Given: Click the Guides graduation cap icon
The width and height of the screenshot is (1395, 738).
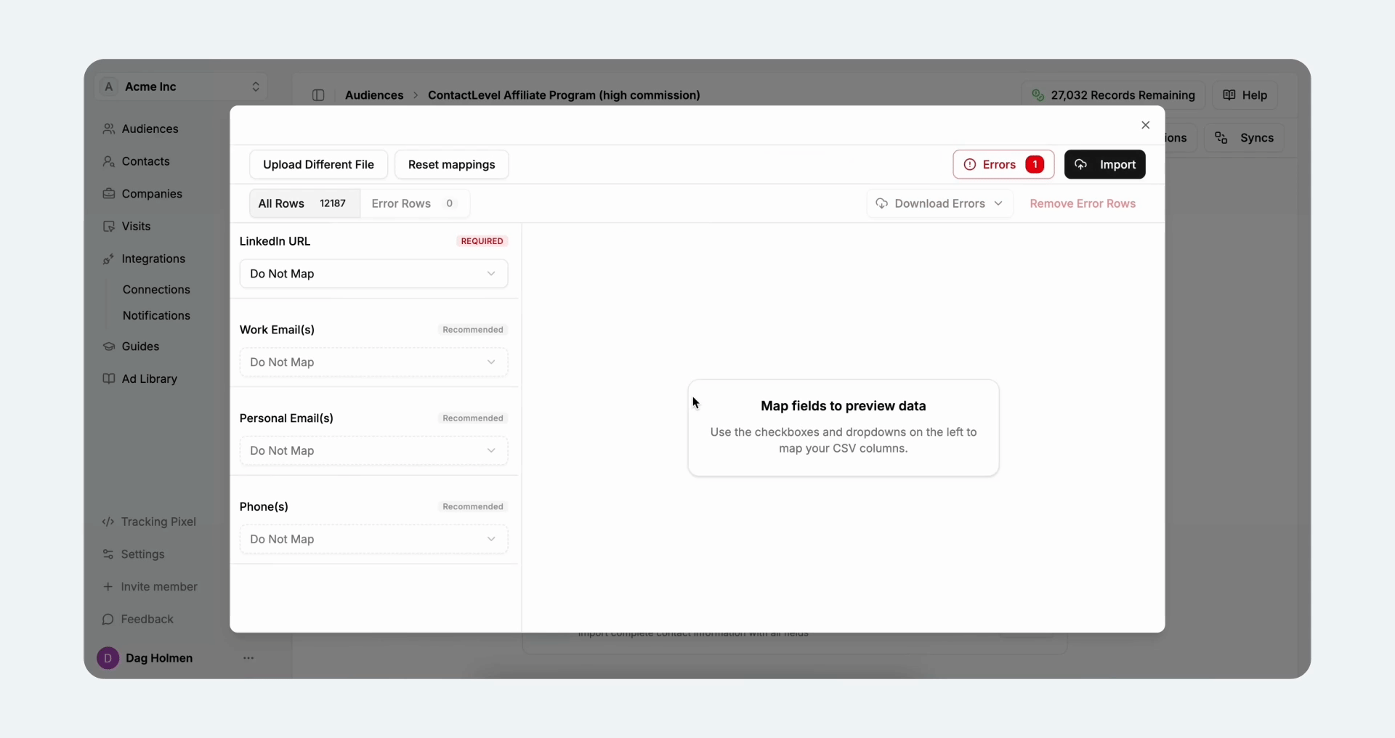Looking at the screenshot, I should coord(108,346).
